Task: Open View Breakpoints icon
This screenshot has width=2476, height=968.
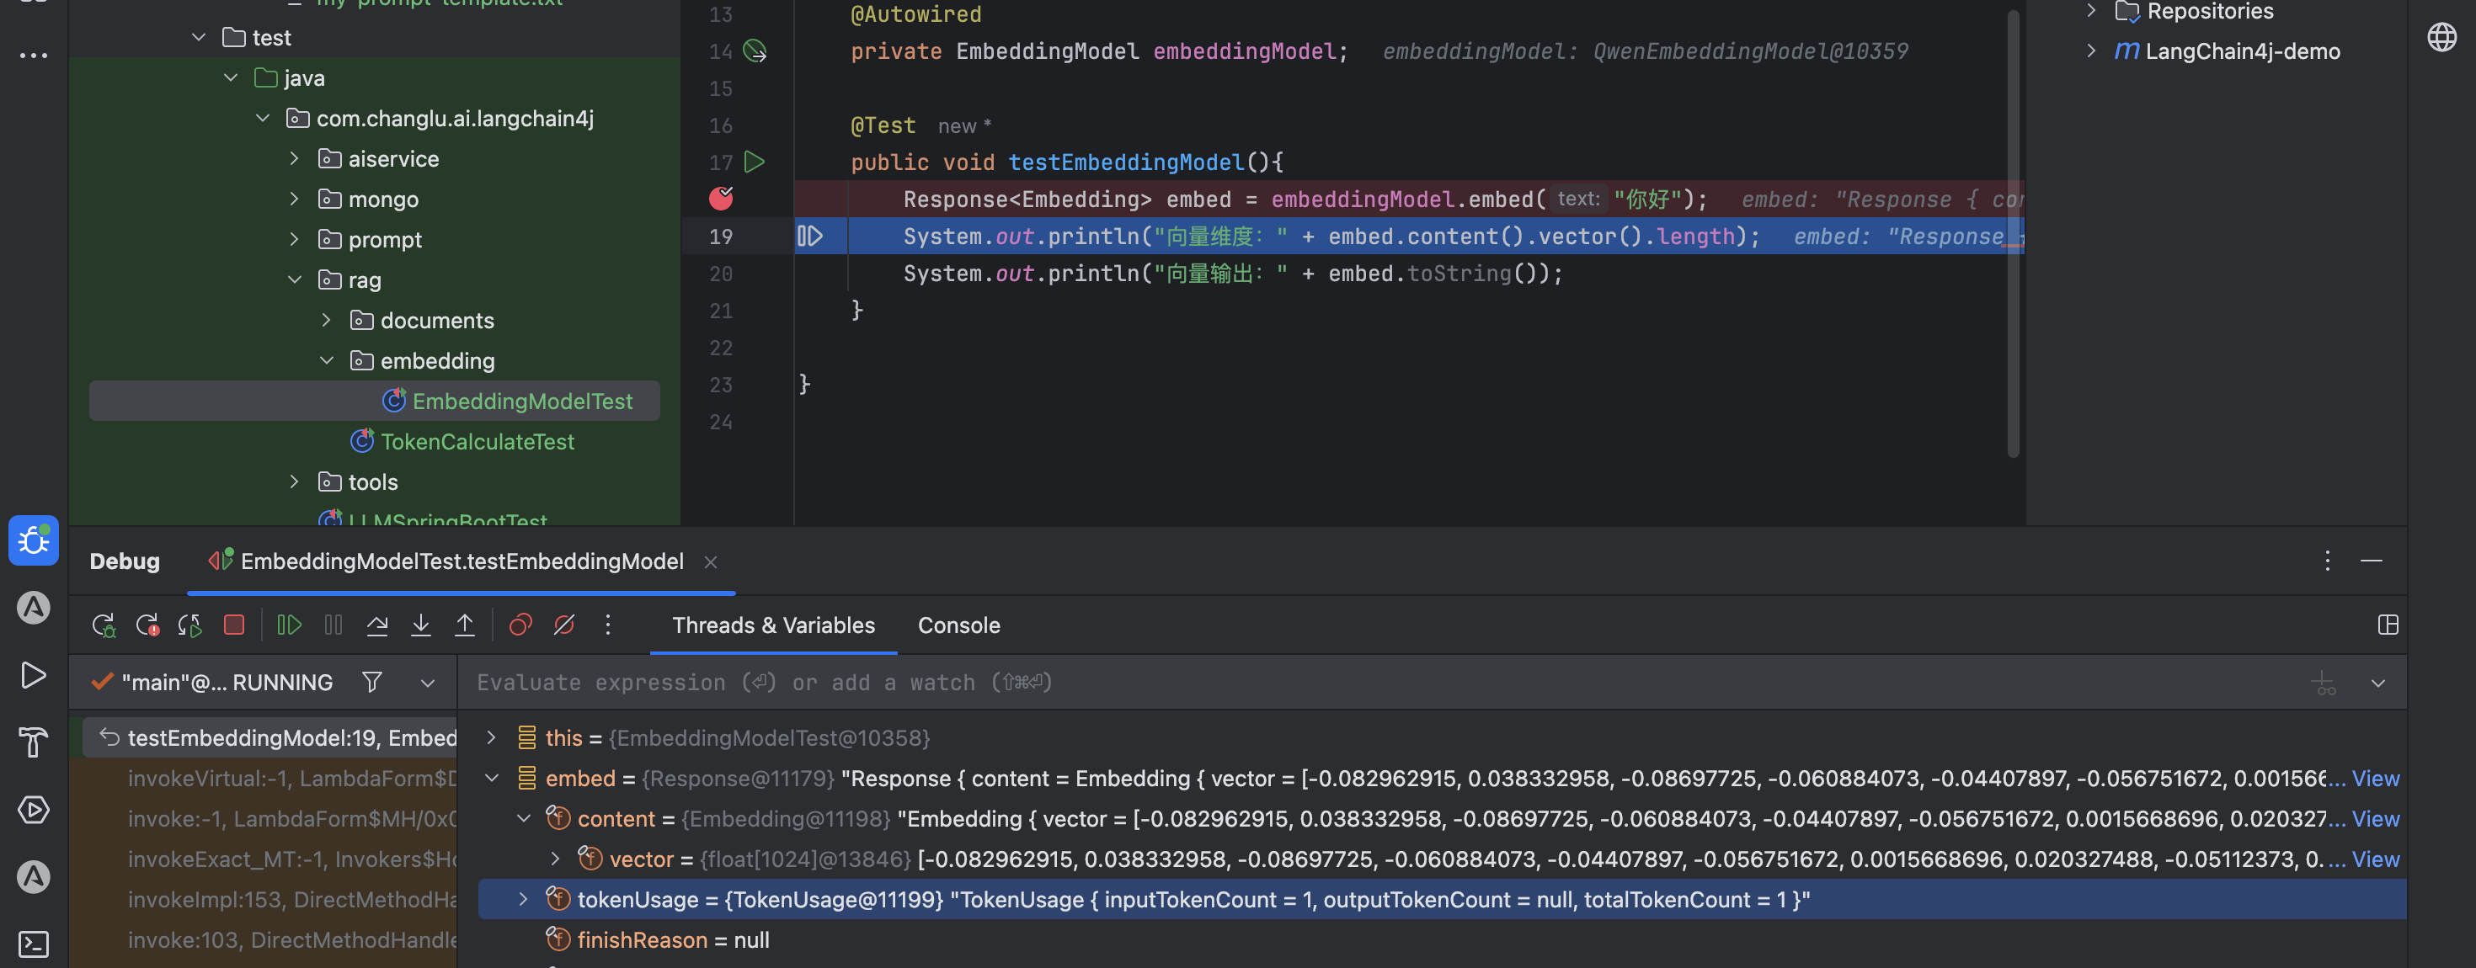Action: point(520,626)
